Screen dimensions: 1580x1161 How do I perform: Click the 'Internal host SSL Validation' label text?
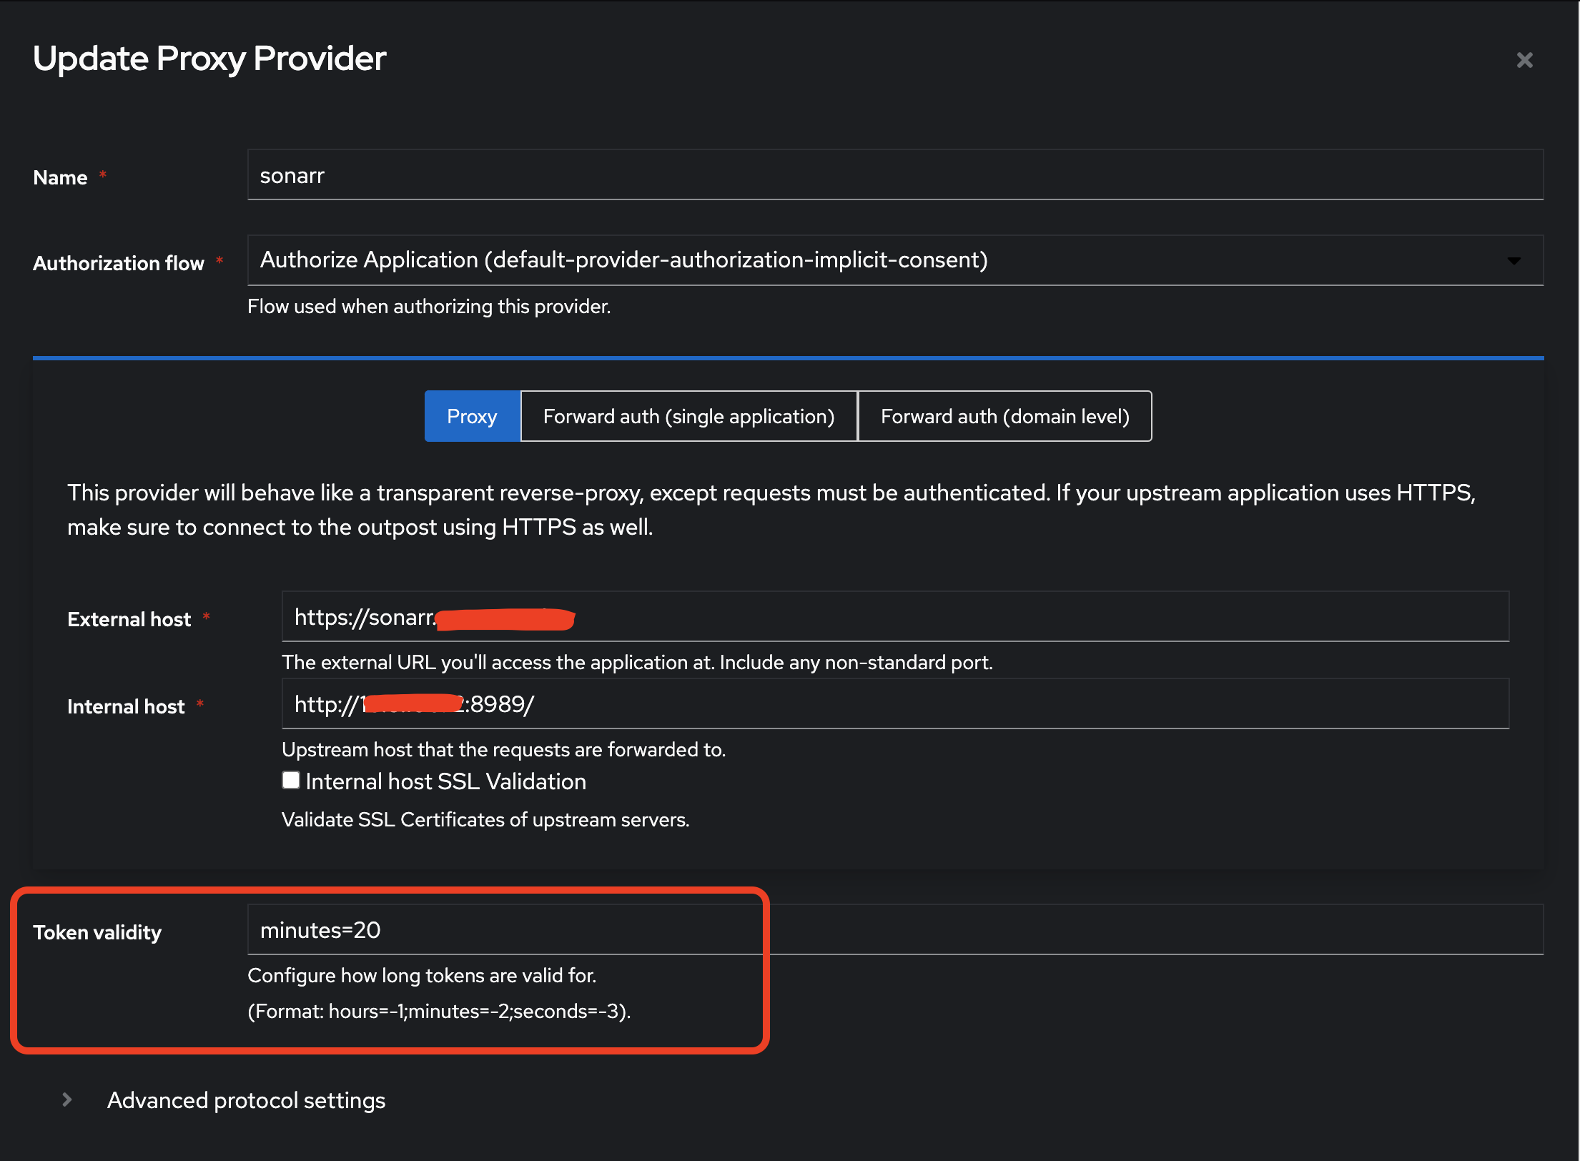(x=445, y=781)
